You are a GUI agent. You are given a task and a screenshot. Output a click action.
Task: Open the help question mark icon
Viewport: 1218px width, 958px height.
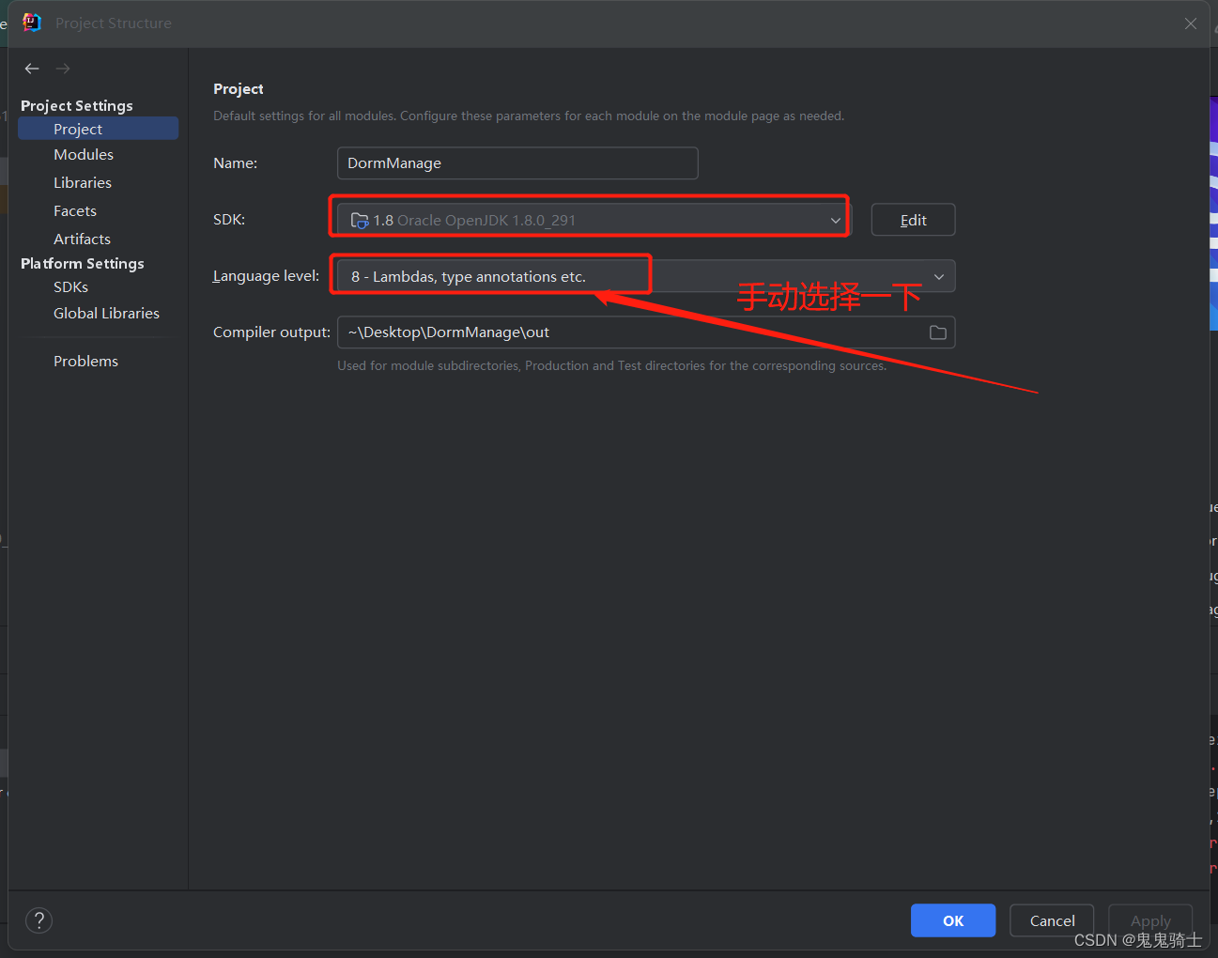point(39,920)
